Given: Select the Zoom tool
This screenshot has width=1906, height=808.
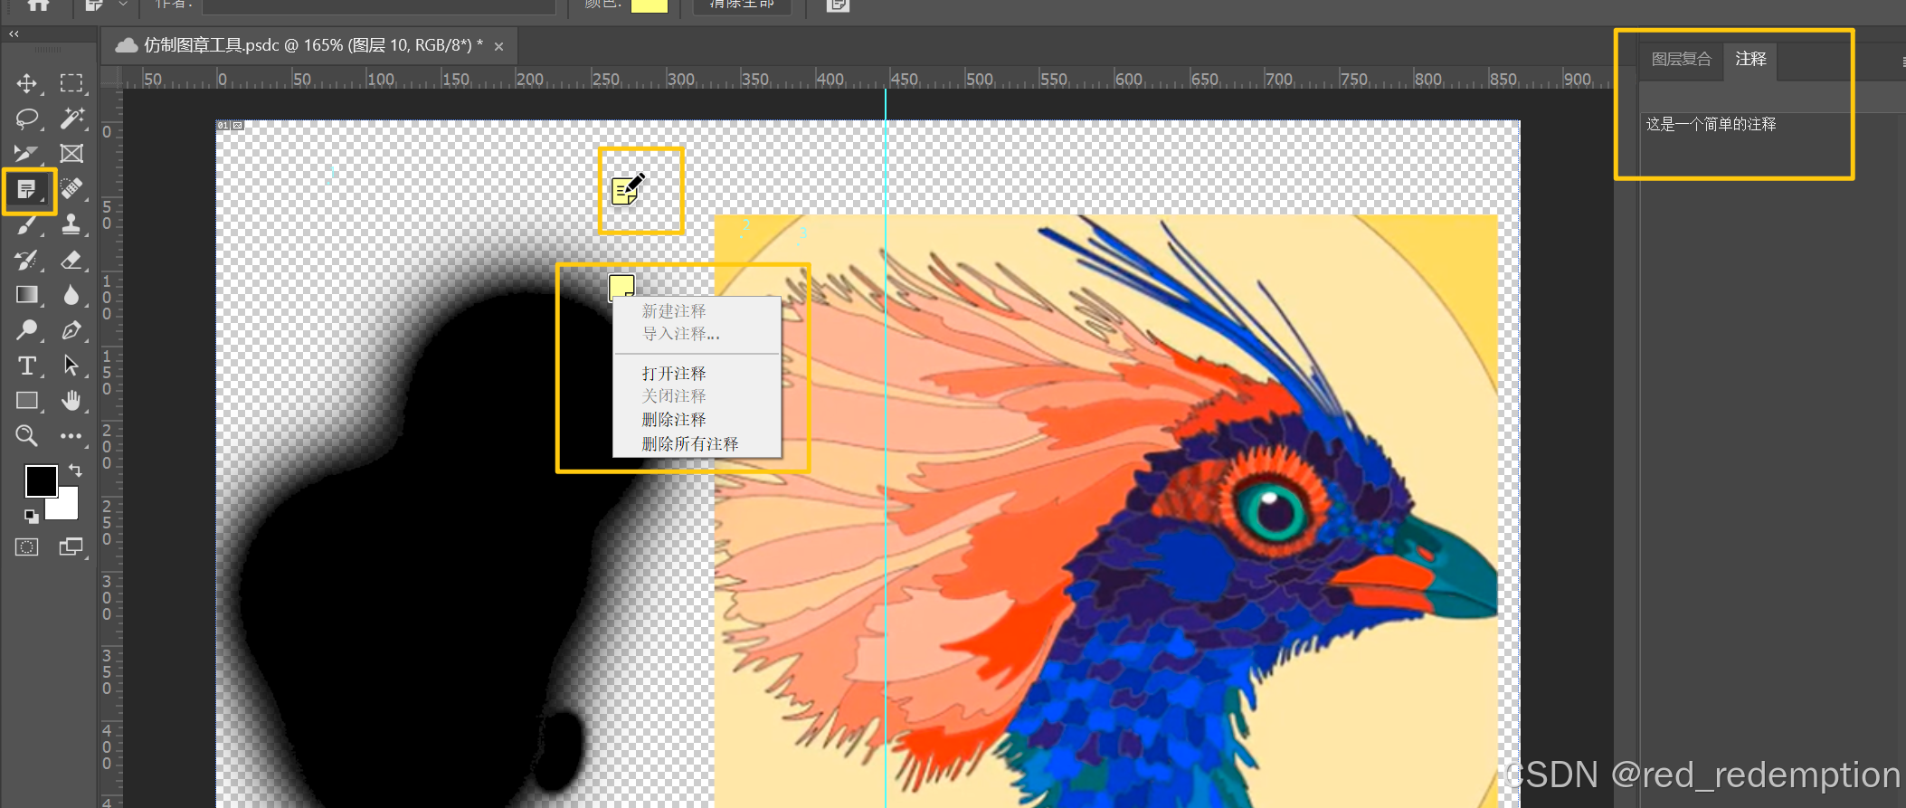Looking at the screenshot, I should (x=26, y=436).
